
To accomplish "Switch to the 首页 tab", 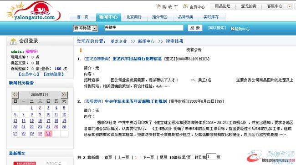I will tap(82, 17).
